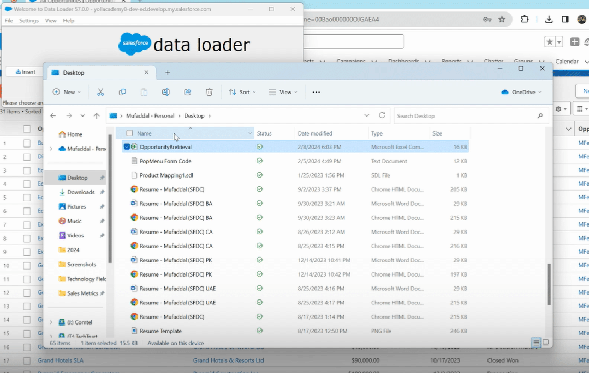Click the Delete trash icon in File Explorer

coord(209,92)
